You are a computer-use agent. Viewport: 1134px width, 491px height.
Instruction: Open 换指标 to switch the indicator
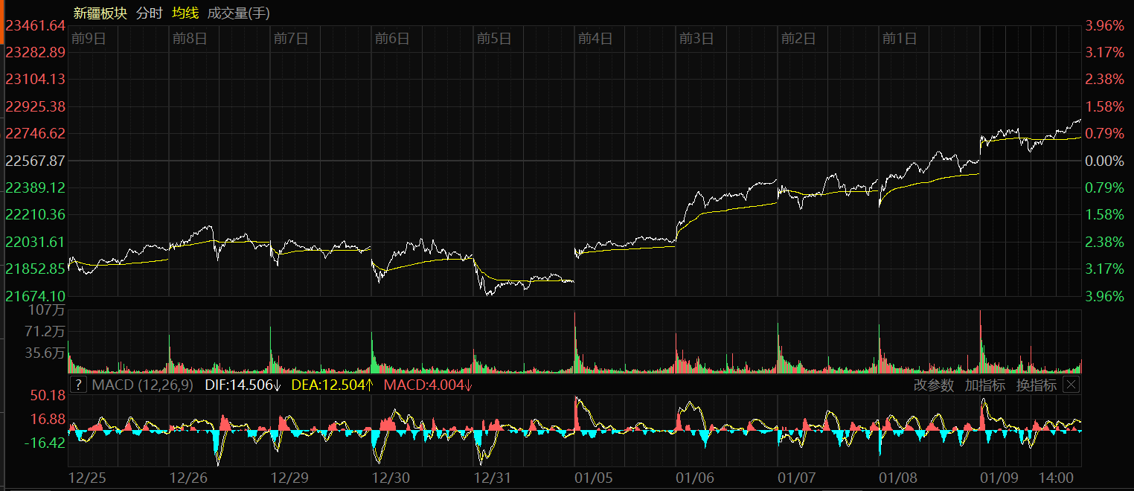coord(1036,385)
